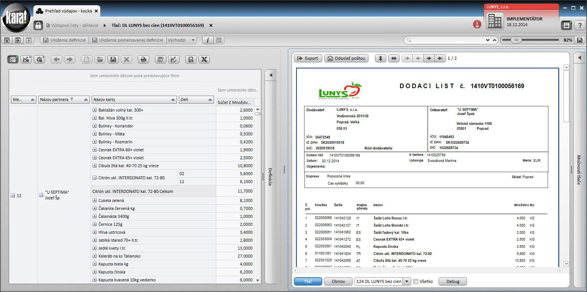Click Uloženie definície button
587x292 pixels.
(64, 40)
